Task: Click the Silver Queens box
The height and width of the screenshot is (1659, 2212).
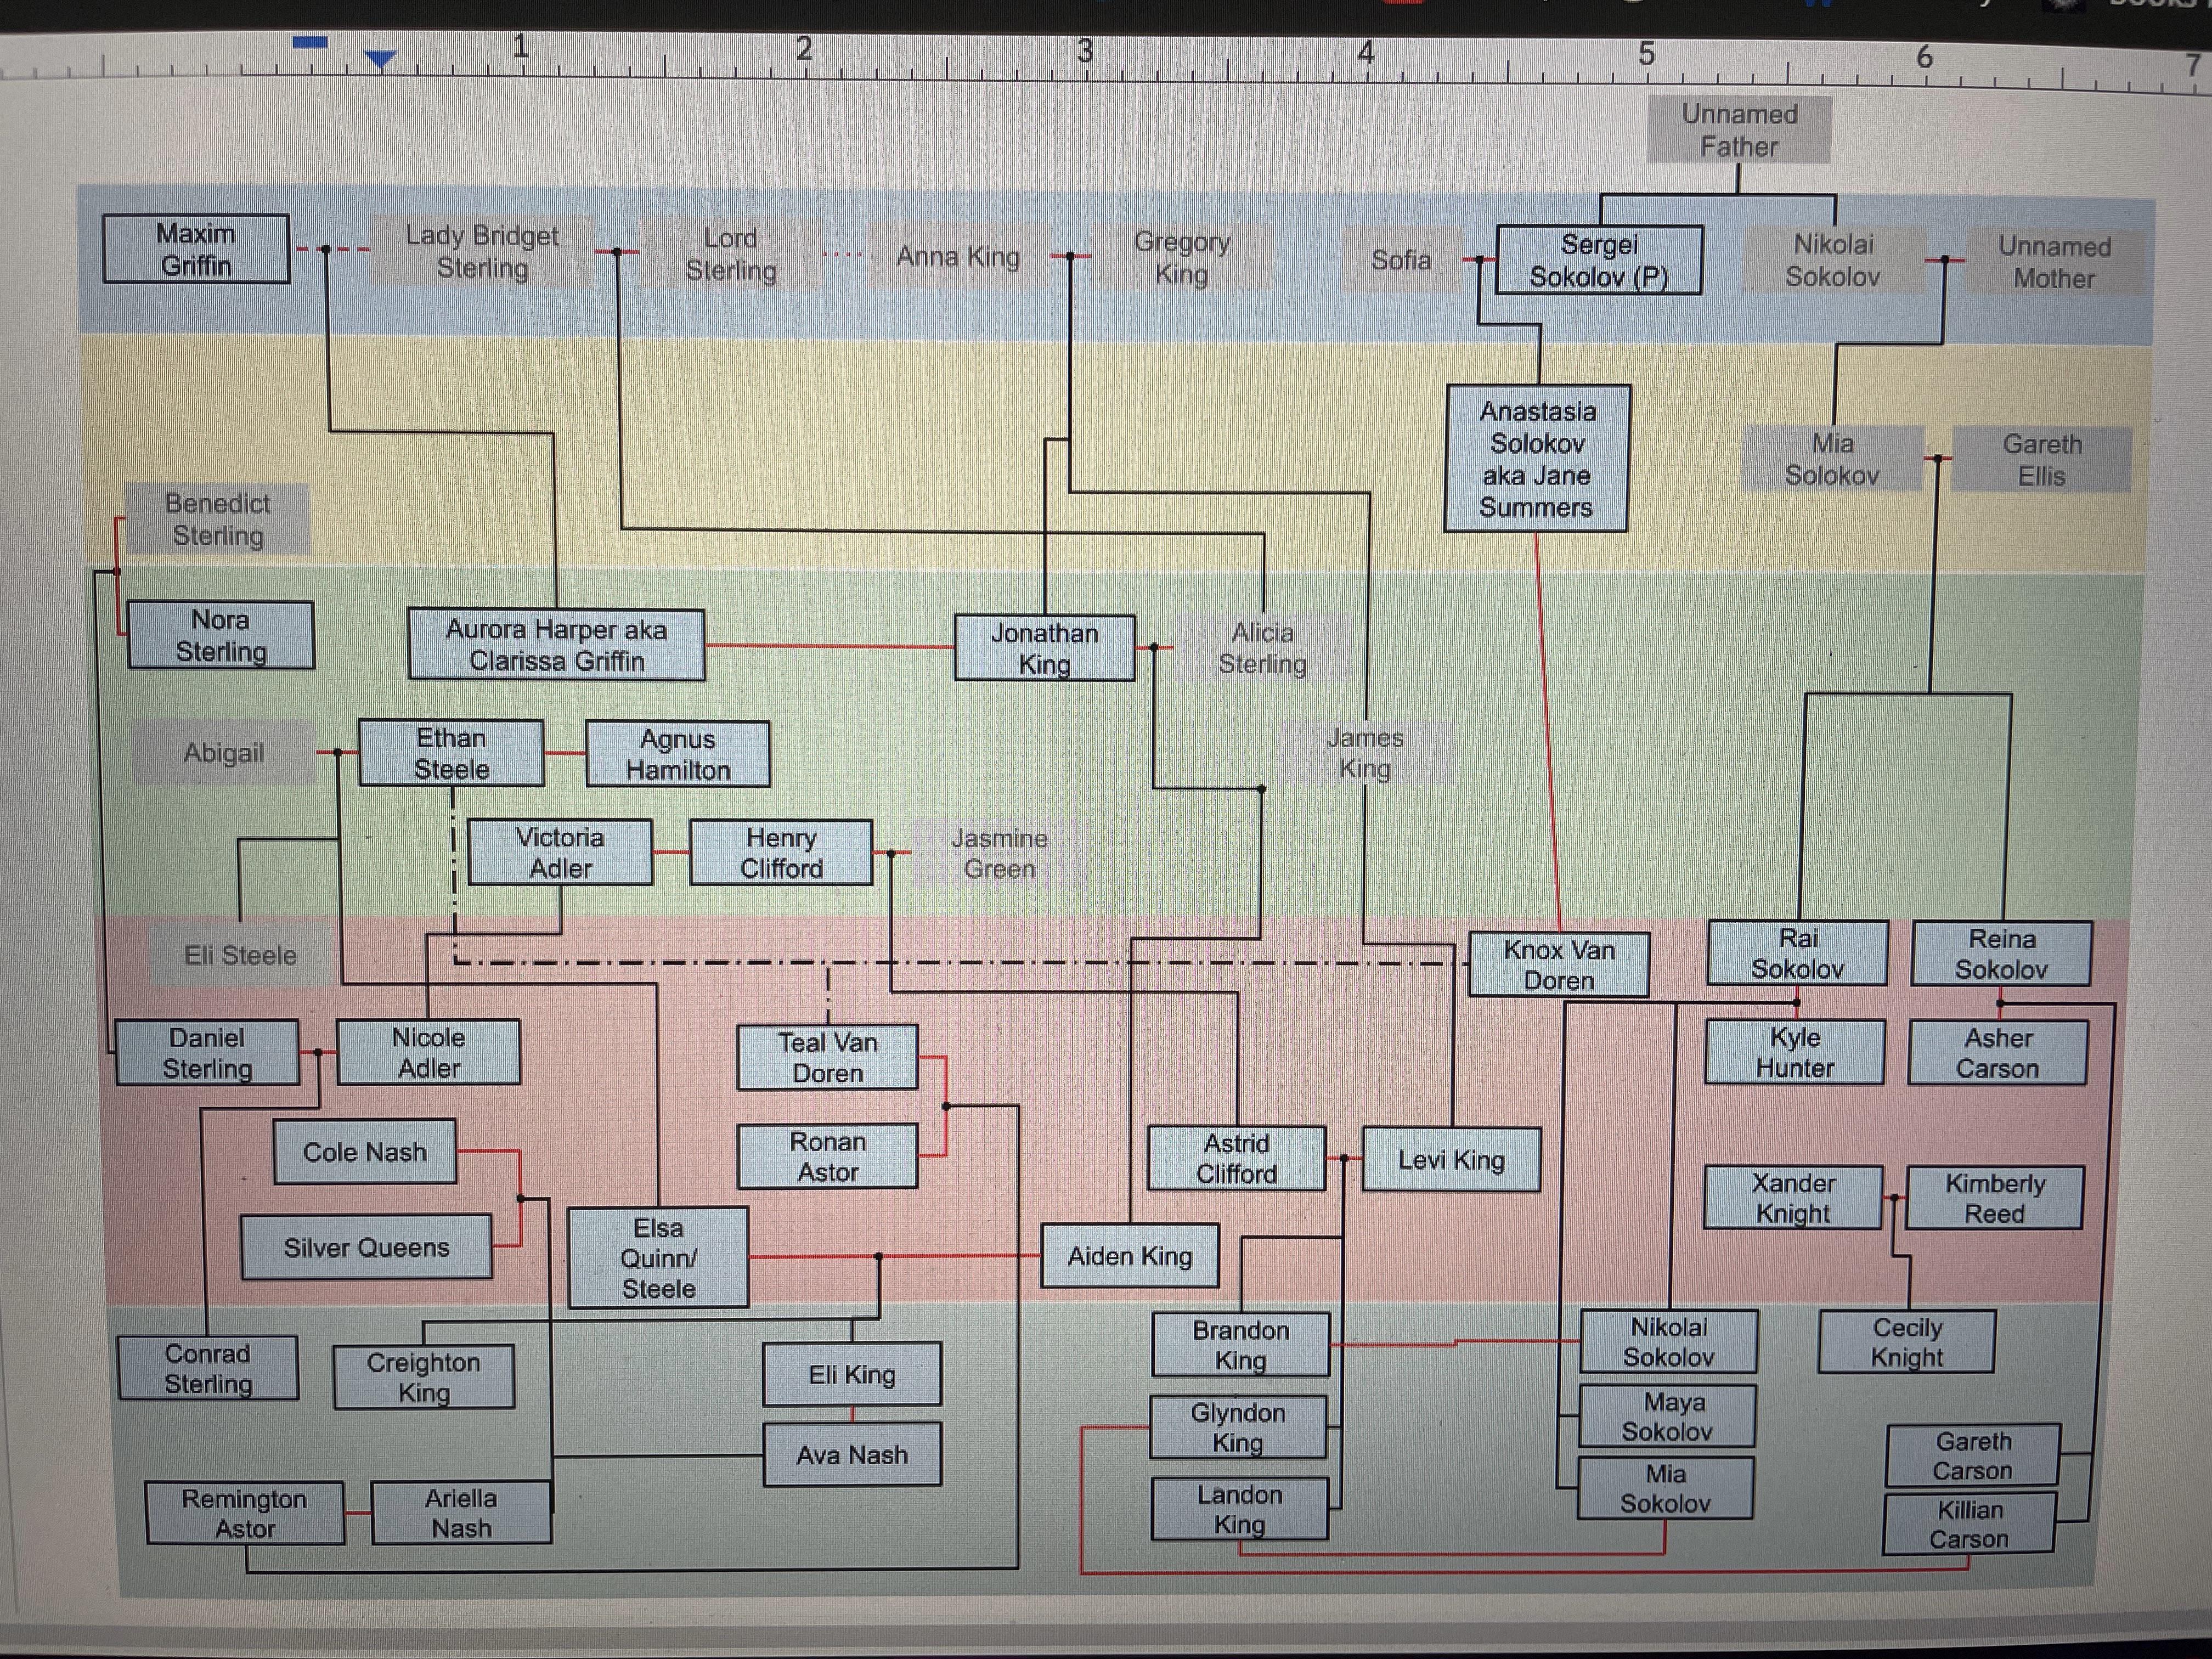Action: click(366, 1247)
